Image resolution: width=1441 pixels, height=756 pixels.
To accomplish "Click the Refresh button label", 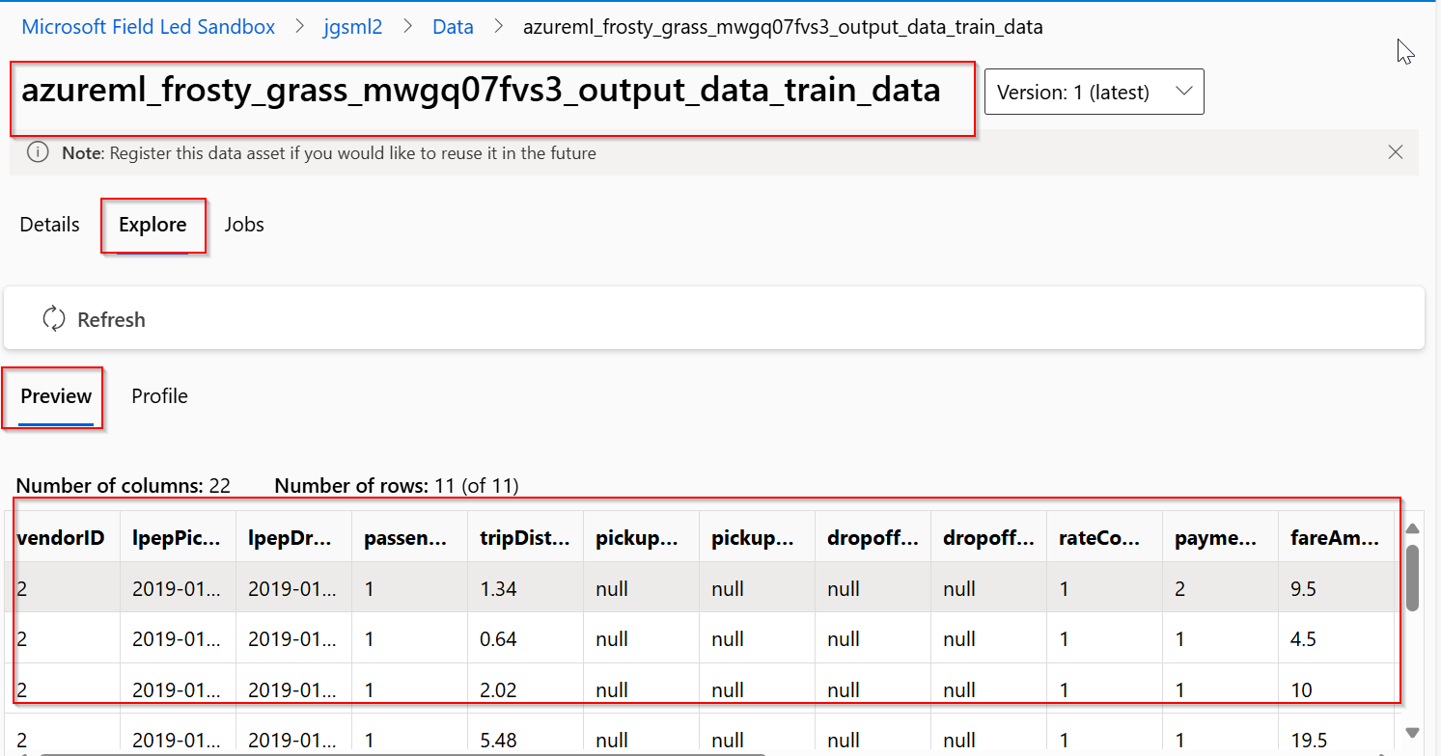I will [111, 320].
